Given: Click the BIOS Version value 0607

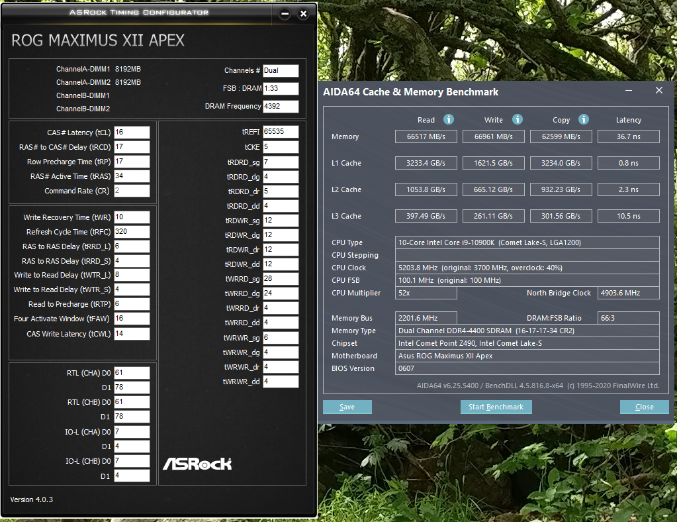Looking at the screenshot, I should point(527,368).
